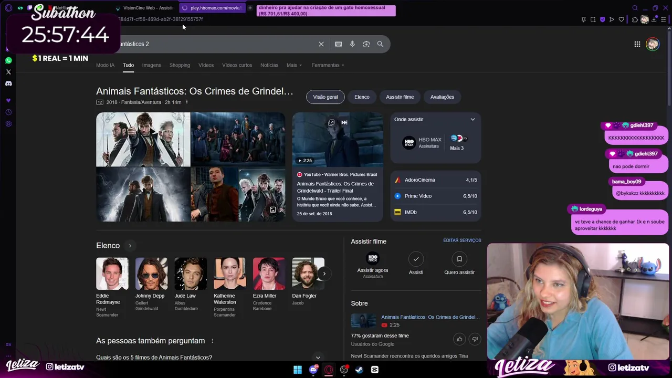672x378 pixels.
Task: Take a snapshot with Opera capture icon
Action: (x=593, y=19)
